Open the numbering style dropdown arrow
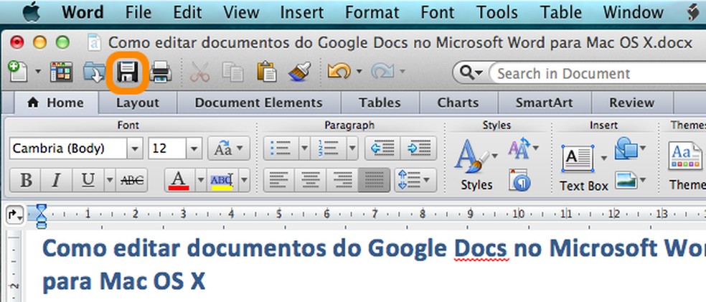The height and width of the screenshot is (302, 706). [x=352, y=148]
